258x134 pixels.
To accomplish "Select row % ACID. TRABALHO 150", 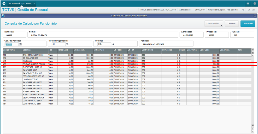I will tap(127, 95).
